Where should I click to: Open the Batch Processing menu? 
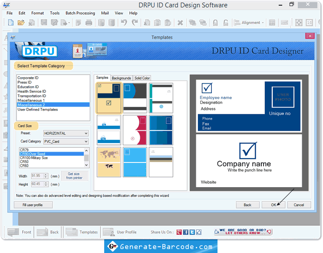[80, 13]
